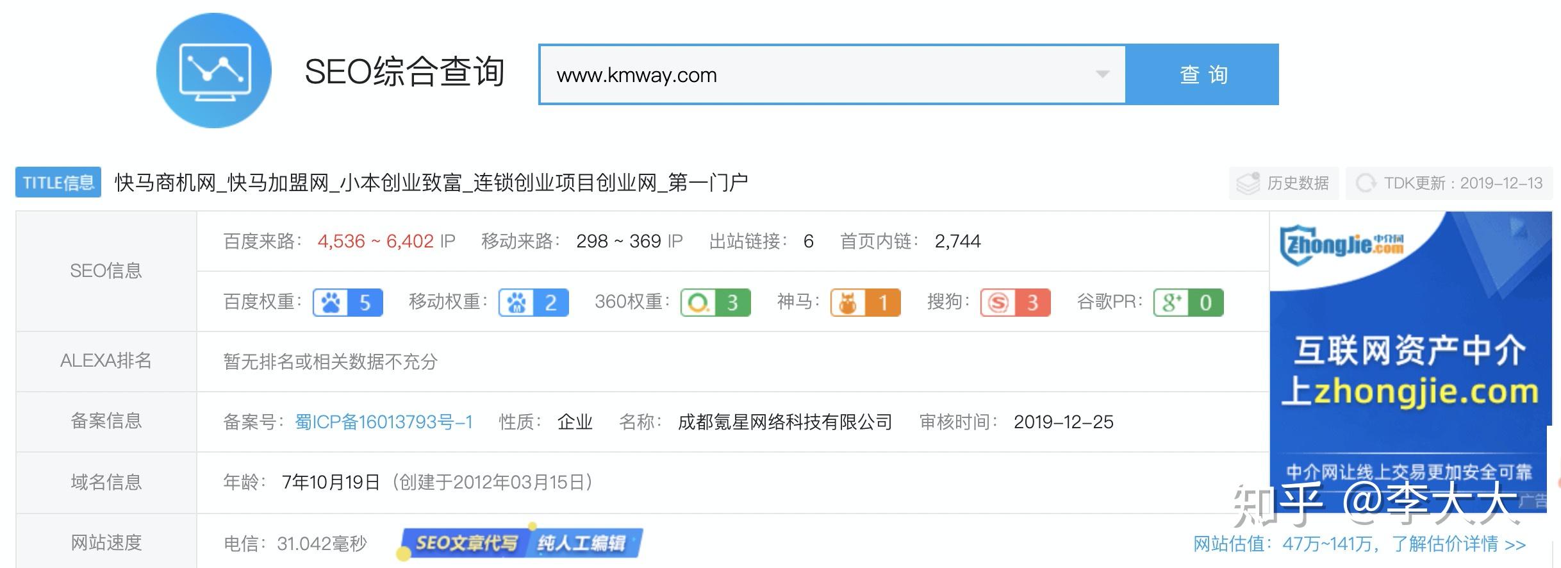Open 网站估值 了解估价详情 link

(x=1359, y=544)
